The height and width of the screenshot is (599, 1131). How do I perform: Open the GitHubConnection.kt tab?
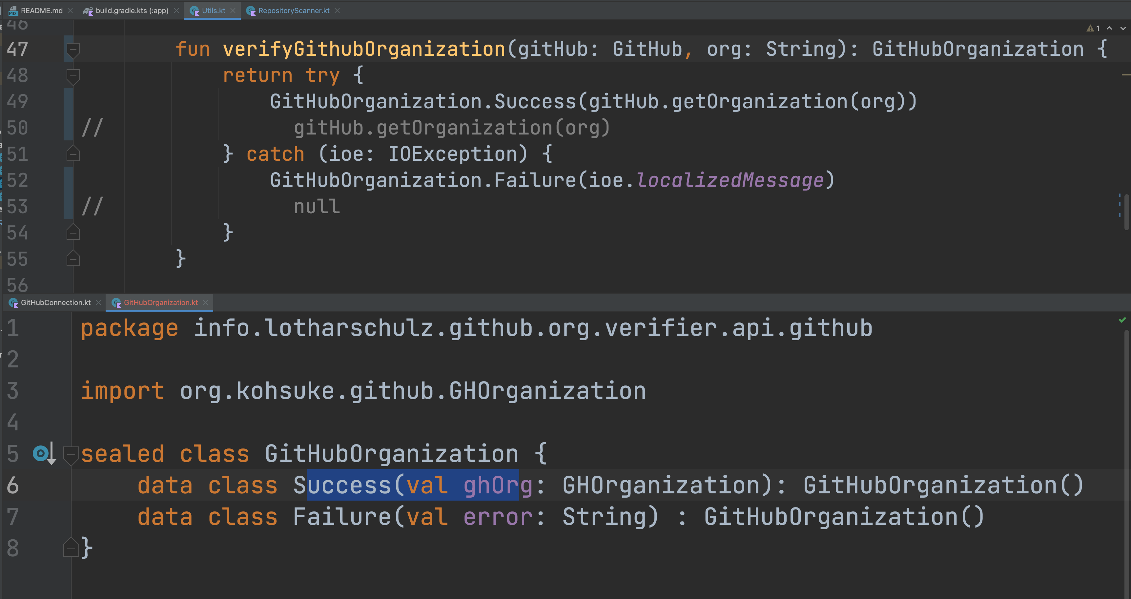55,302
